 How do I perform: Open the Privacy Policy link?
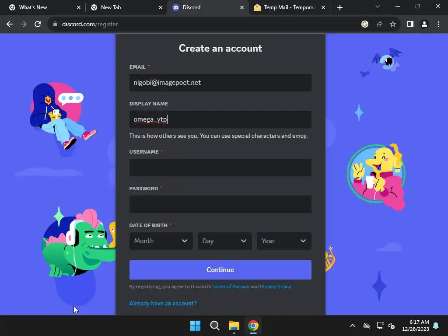click(276, 287)
